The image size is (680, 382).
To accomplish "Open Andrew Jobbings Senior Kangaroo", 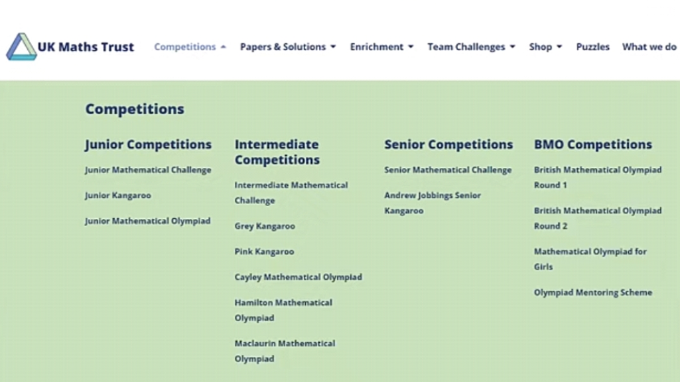I will click(433, 203).
